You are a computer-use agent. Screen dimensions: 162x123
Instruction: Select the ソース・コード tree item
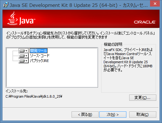point(40,56)
